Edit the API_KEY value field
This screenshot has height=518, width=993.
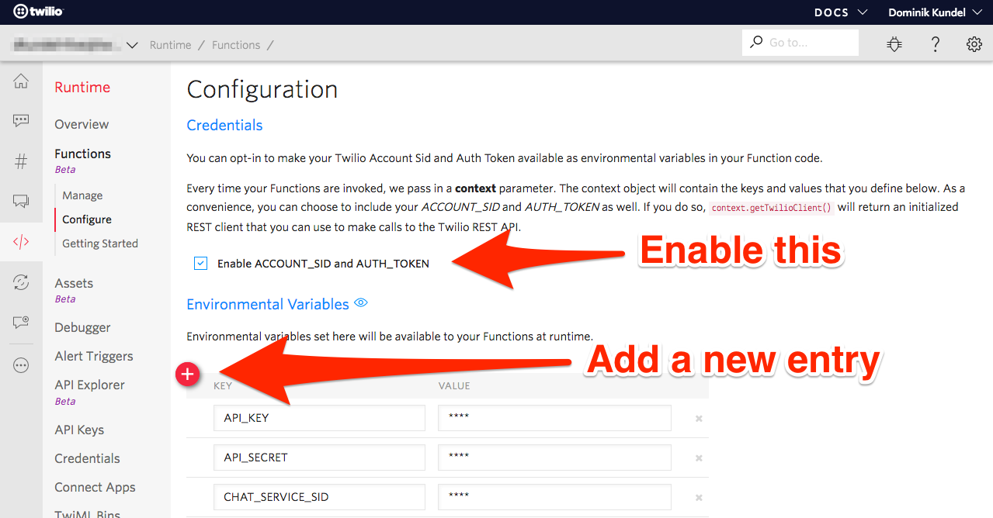coord(554,418)
